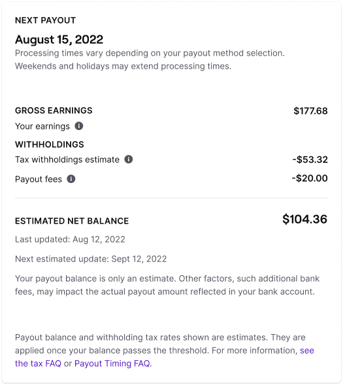This screenshot has height=385, width=343.
Task: Click the GROSS EARNINGS label
Action: tap(54, 110)
